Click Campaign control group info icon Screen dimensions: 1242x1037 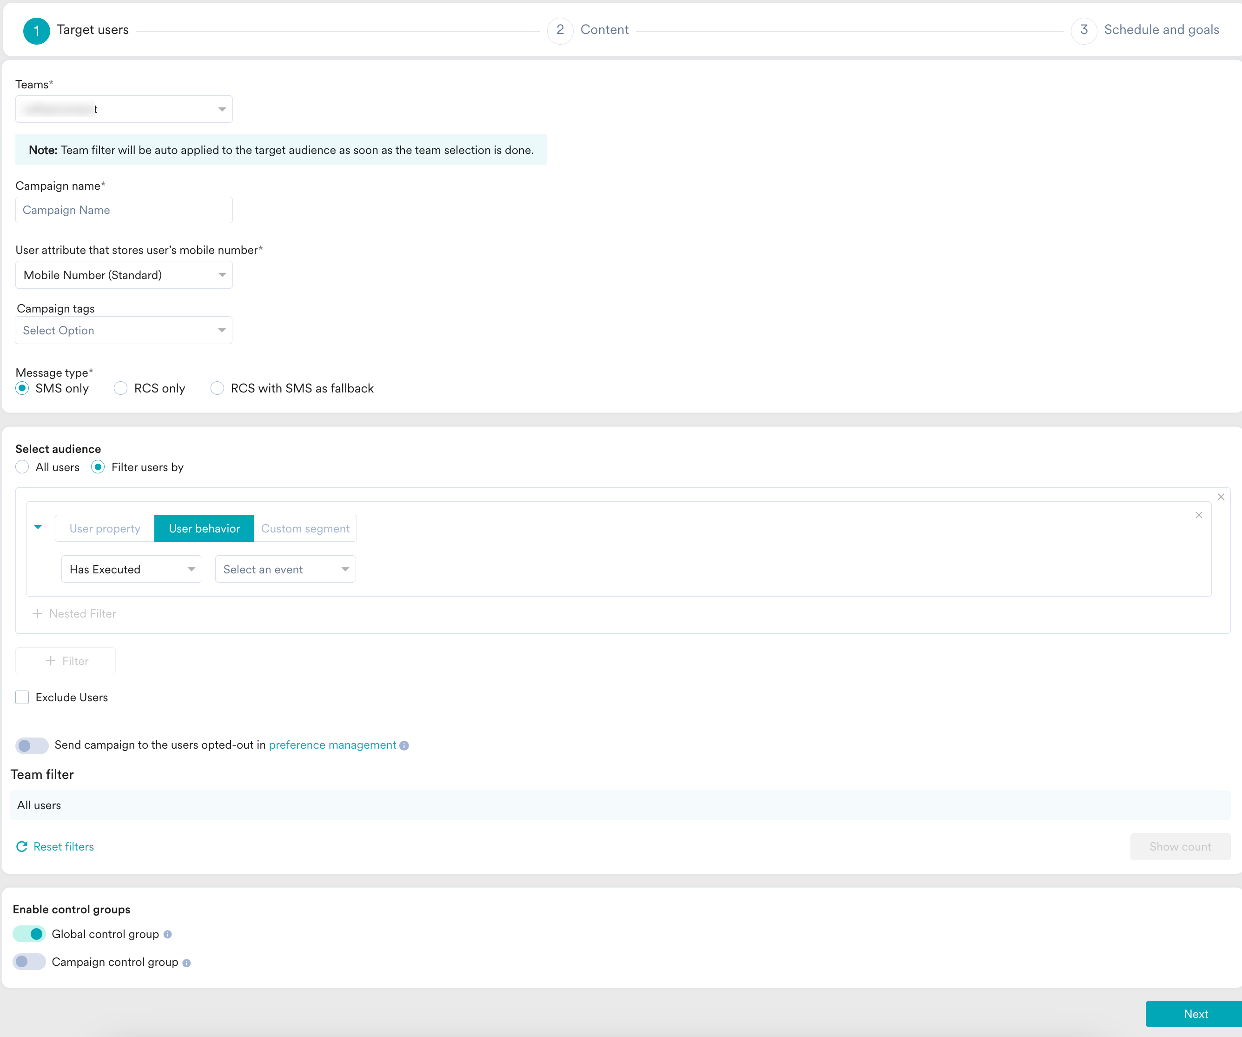point(186,963)
